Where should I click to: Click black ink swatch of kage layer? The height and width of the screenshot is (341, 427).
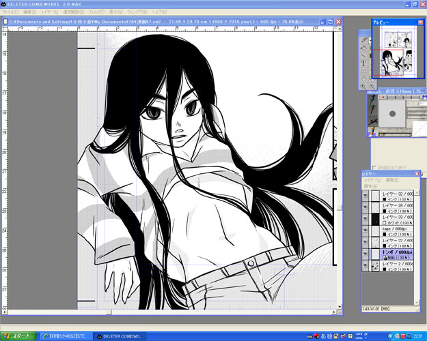point(384,234)
